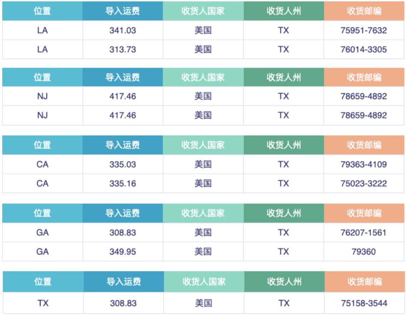Select the 313.73 freight cell
The height and width of the screenshot is (316, 406).
coord(122,49)
